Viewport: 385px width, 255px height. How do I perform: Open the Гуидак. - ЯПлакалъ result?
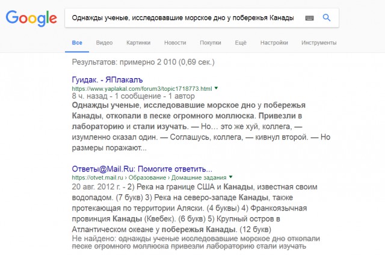point(107,80)
